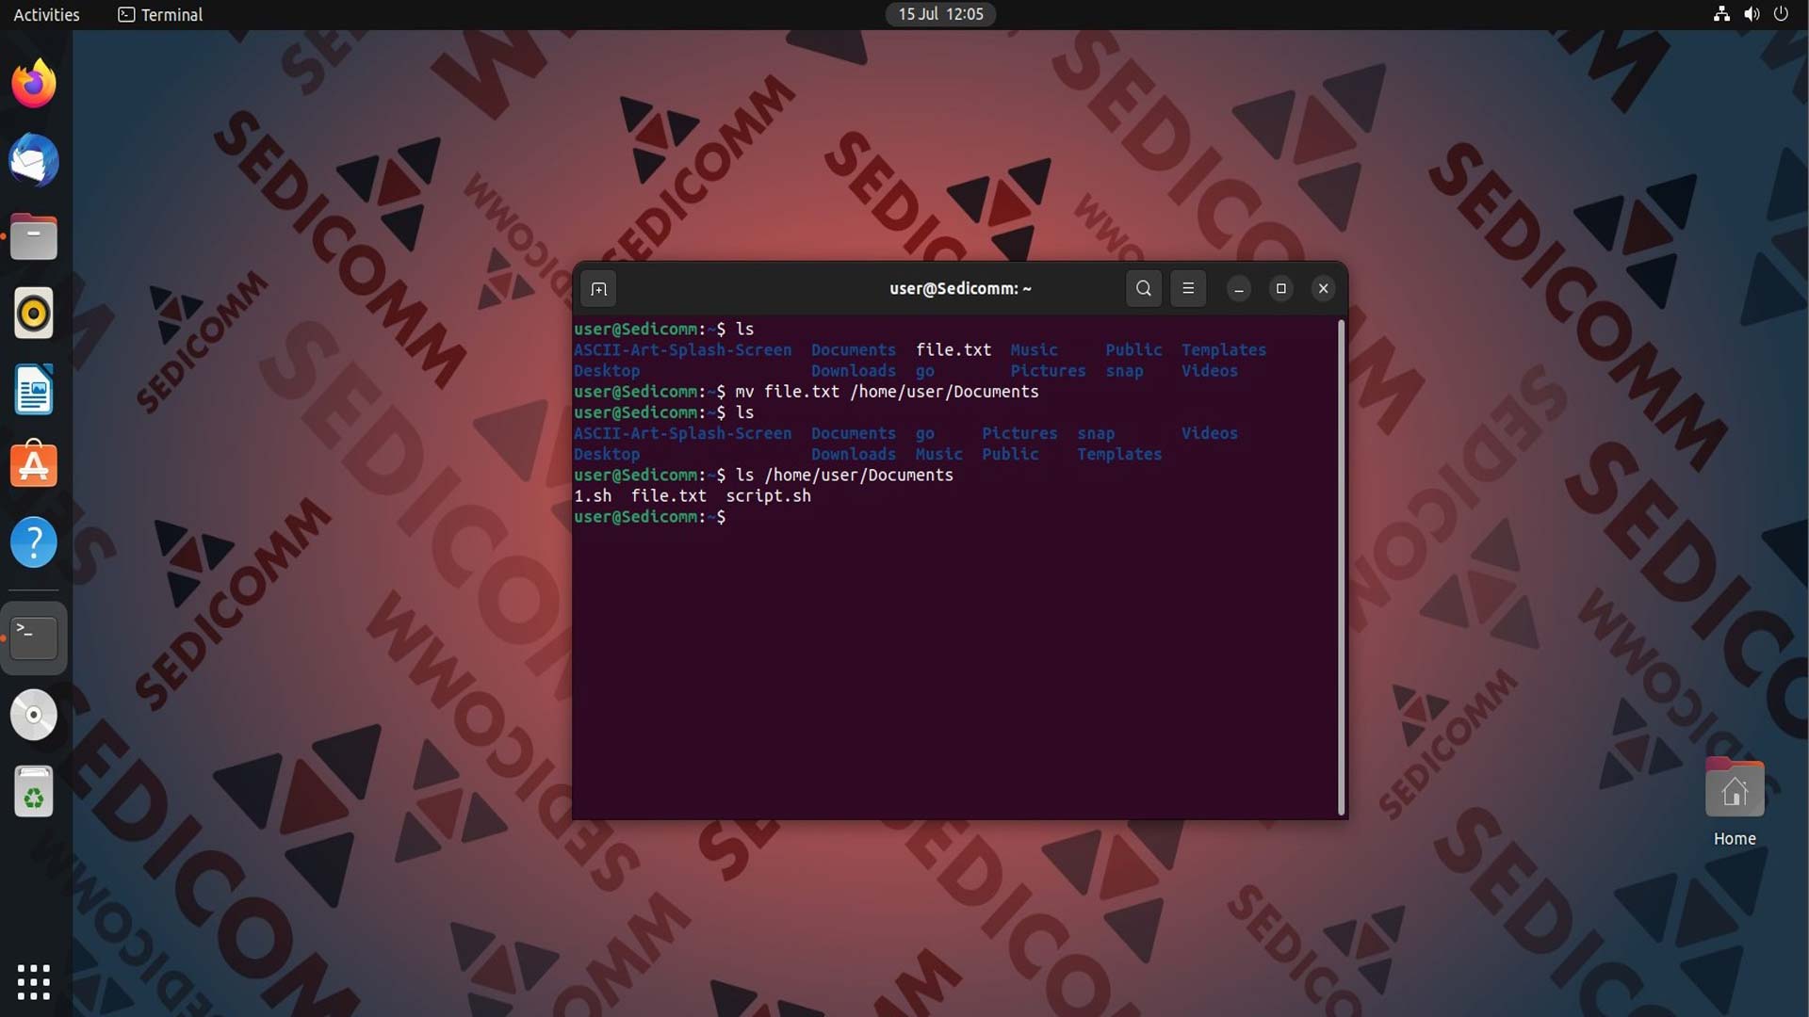Open Ubuntu Software store
This screenshot has width=1809, height=1017.
click(34, 465)
